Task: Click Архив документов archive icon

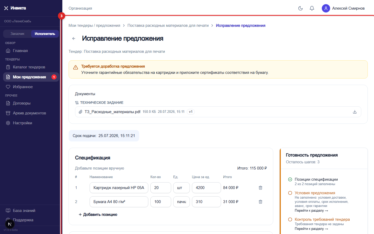Action: pyautogui.click(x=8, y=113)
